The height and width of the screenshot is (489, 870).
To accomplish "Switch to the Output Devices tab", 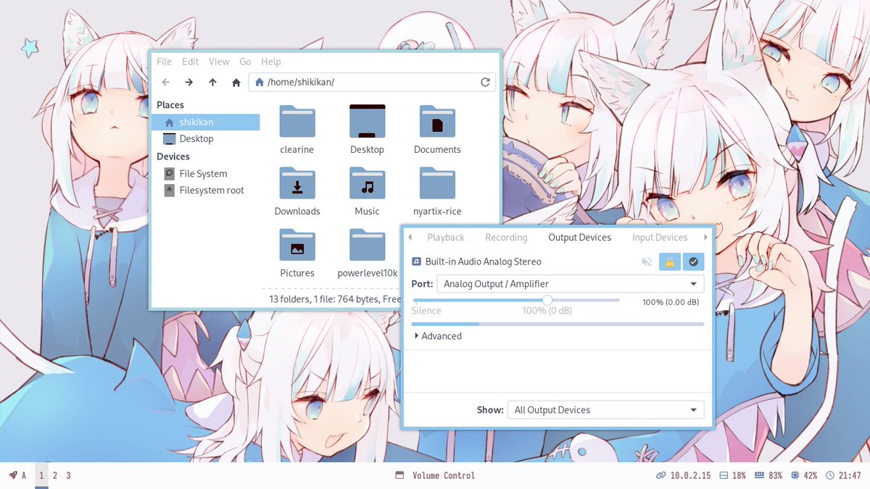I will tap(580, 238).
